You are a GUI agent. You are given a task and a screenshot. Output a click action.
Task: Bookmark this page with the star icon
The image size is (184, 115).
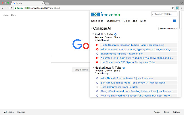pyautogui.click(x=172, y=8)
